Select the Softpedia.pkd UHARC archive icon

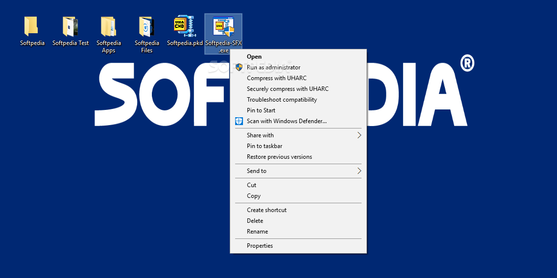click(x=185, y=26)
